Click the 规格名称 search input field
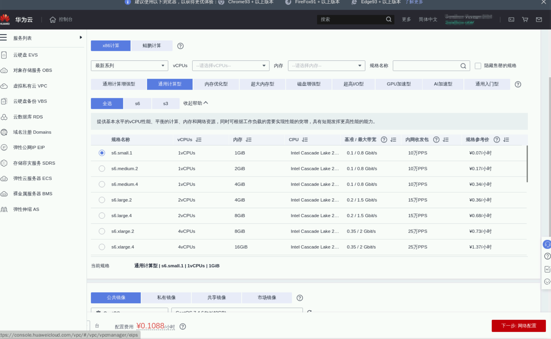 (431, 66)
